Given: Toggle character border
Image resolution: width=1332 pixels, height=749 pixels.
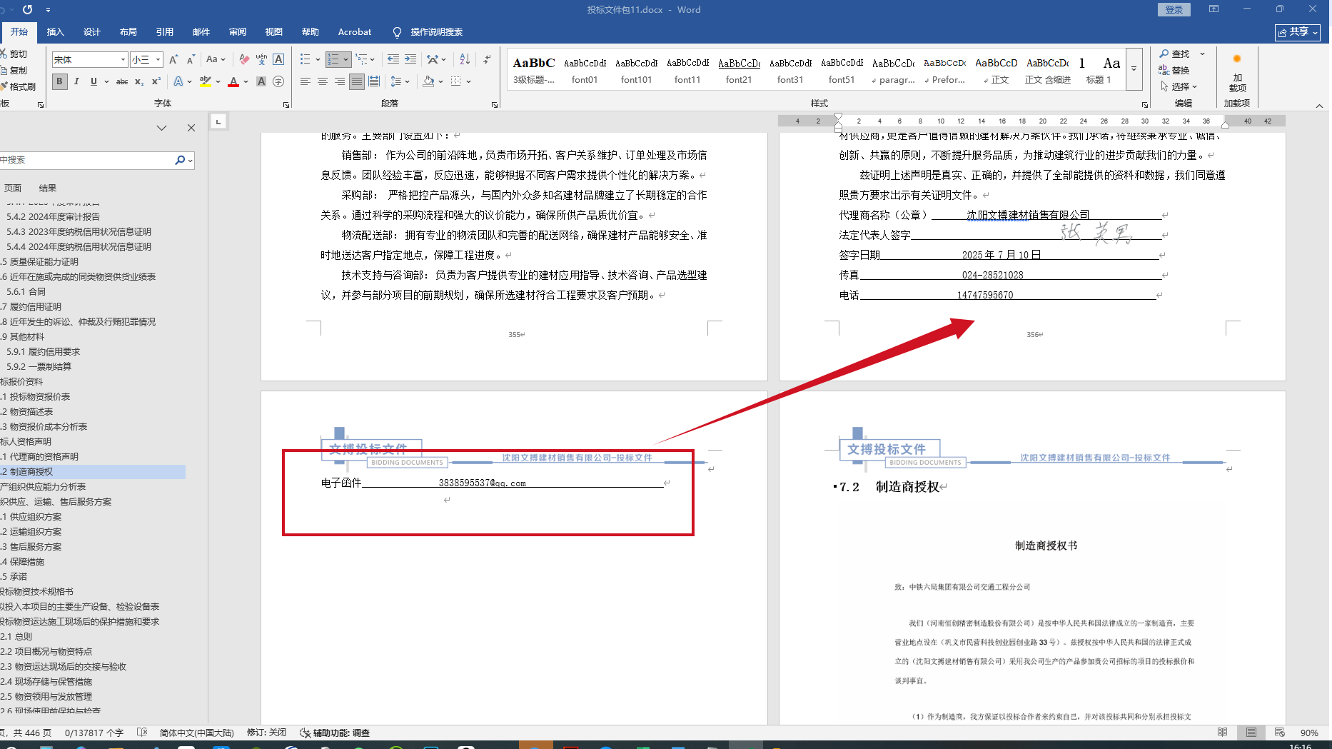Looking at the screenshot, I should (x=278, y=59).
